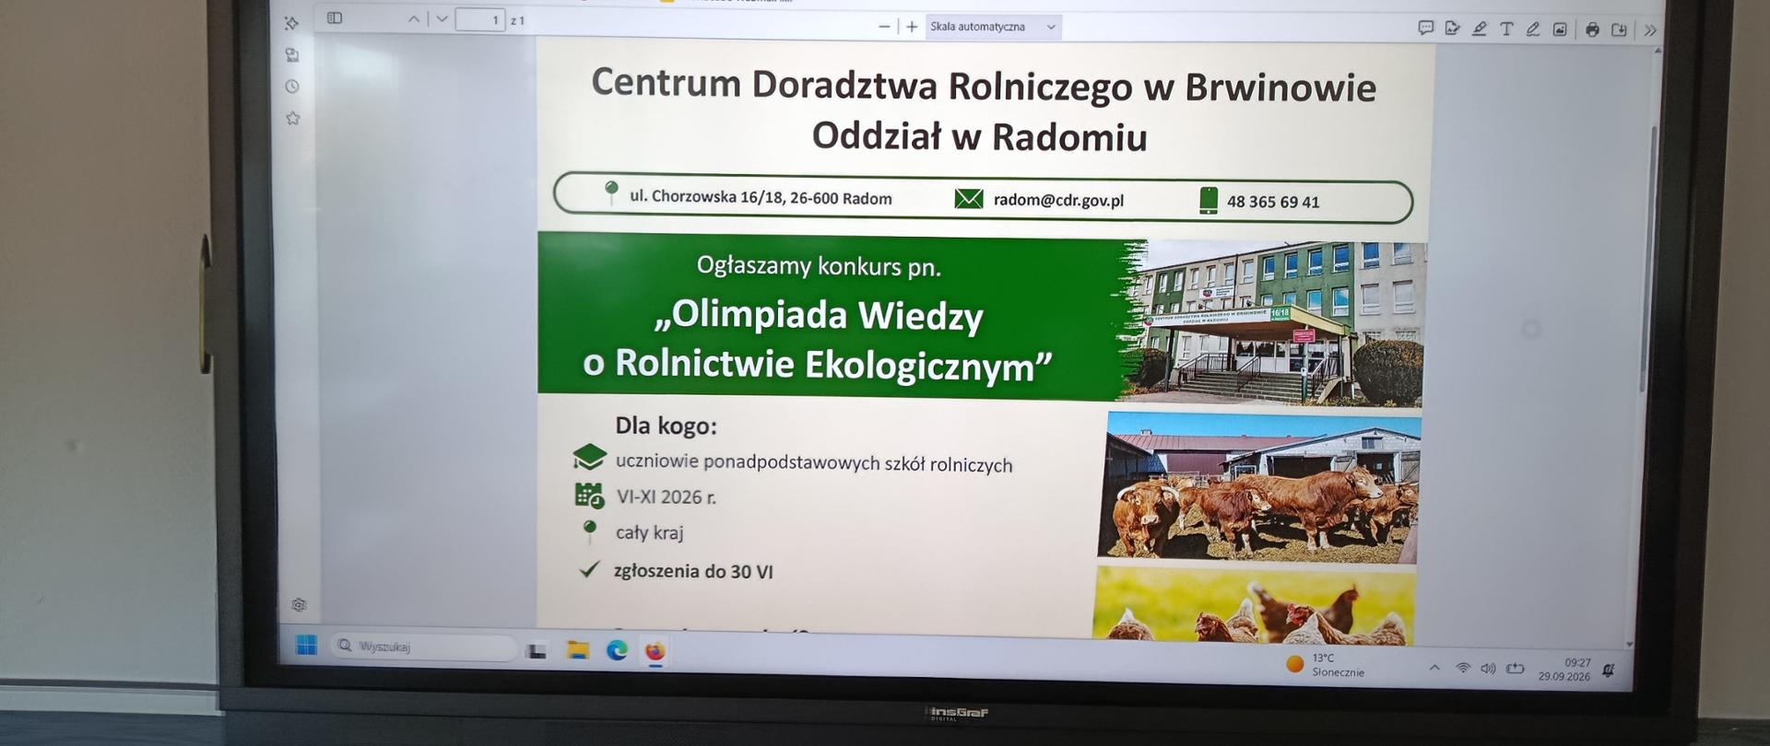1770x746 pixels.
Task: Open Microsoft Edge from the taskbar
Action: pos(617,651)
